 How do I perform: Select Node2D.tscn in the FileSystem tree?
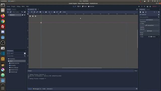[14, 70]
